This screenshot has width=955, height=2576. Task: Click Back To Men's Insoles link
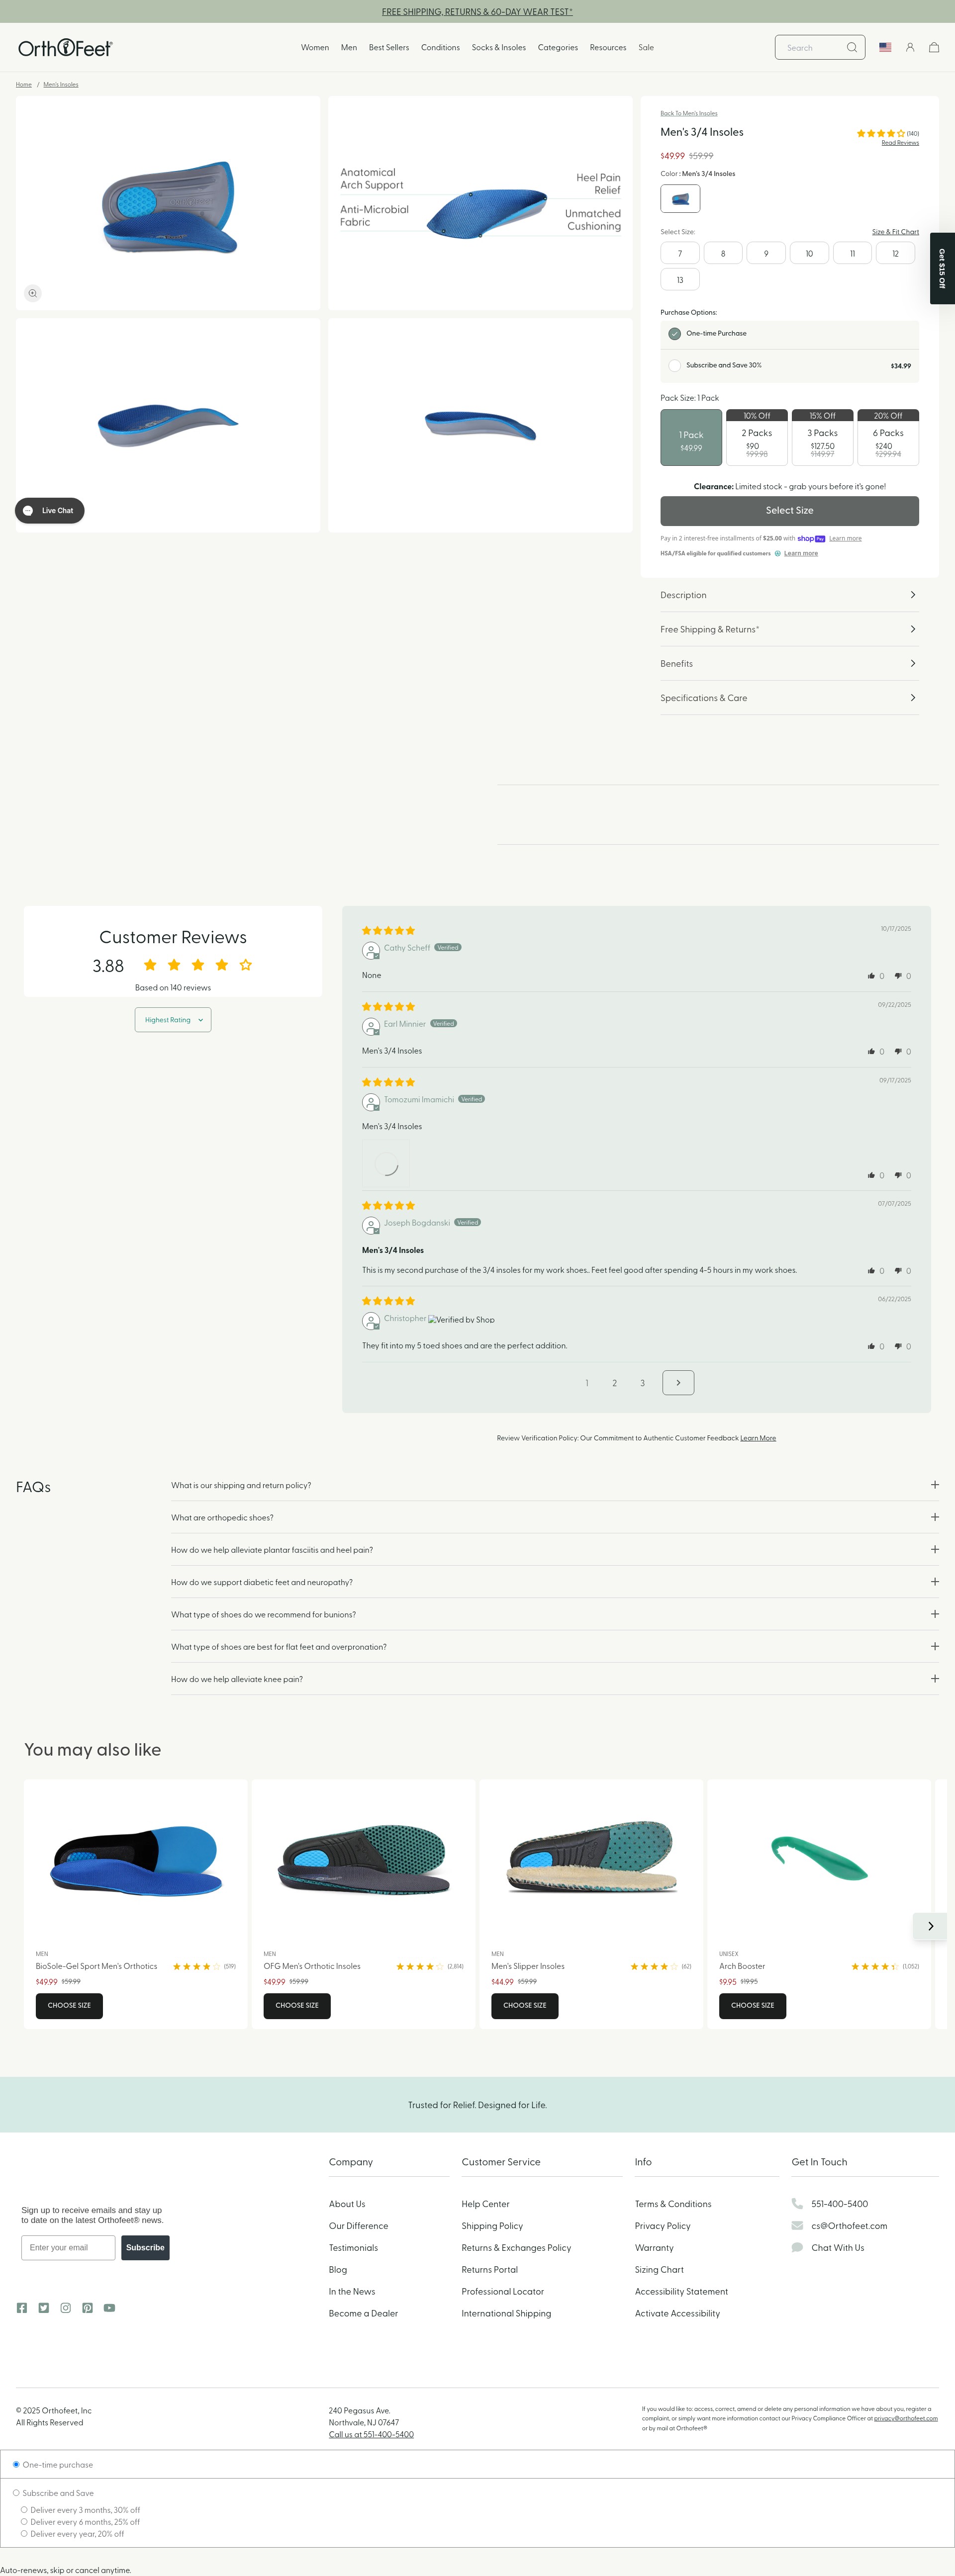(689, 114)
